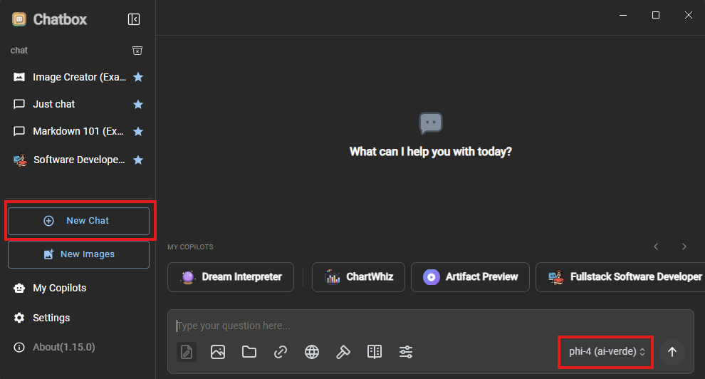Unstar the Software Developer conversation
The width and height of the screenshot is (705, 379).
138,160
